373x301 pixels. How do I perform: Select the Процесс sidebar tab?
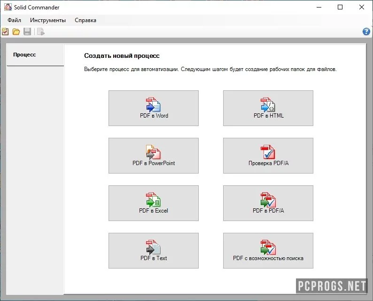pyautogui.click(x=35, y=55)
